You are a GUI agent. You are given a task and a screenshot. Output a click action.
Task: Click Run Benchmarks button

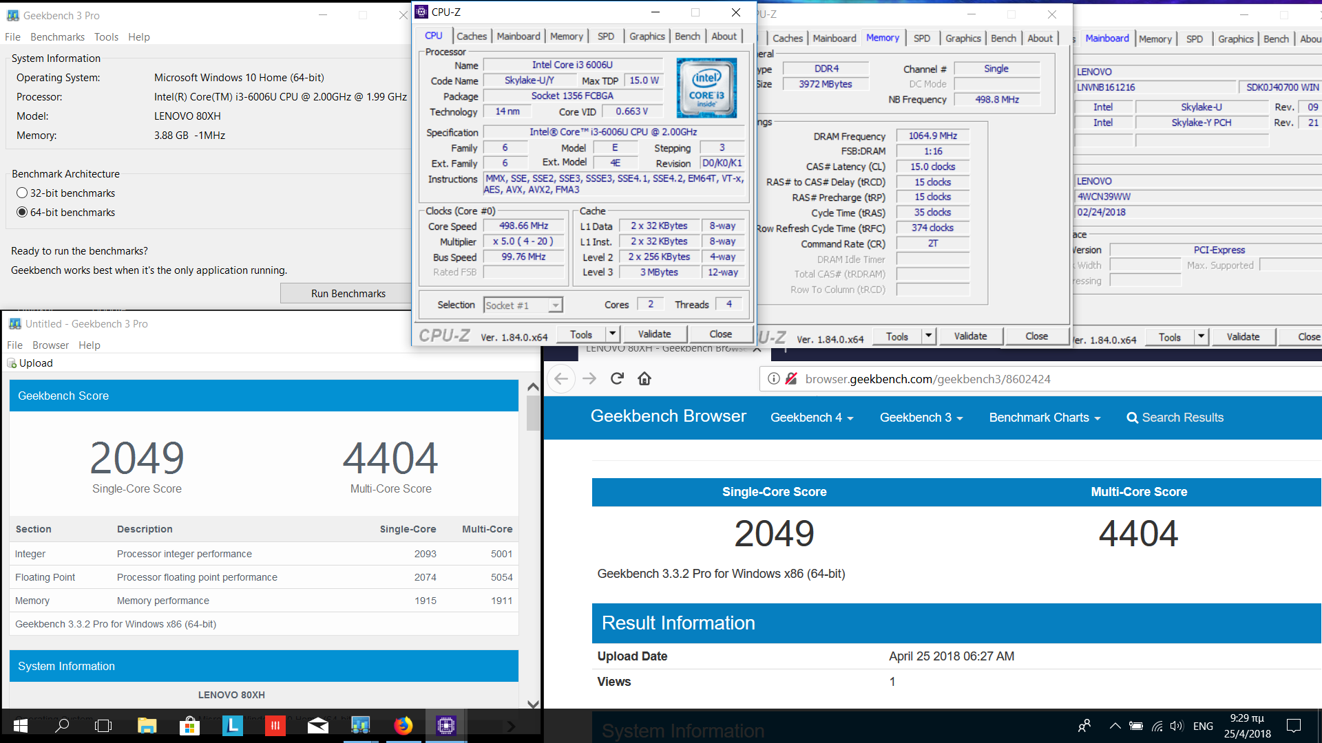(x=348, y=294)
